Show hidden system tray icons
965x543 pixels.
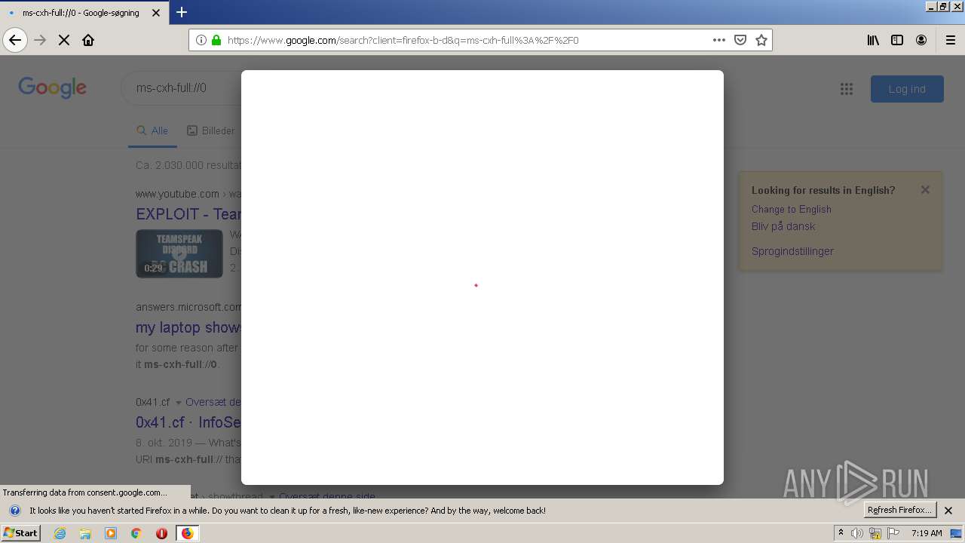[841, 532]
